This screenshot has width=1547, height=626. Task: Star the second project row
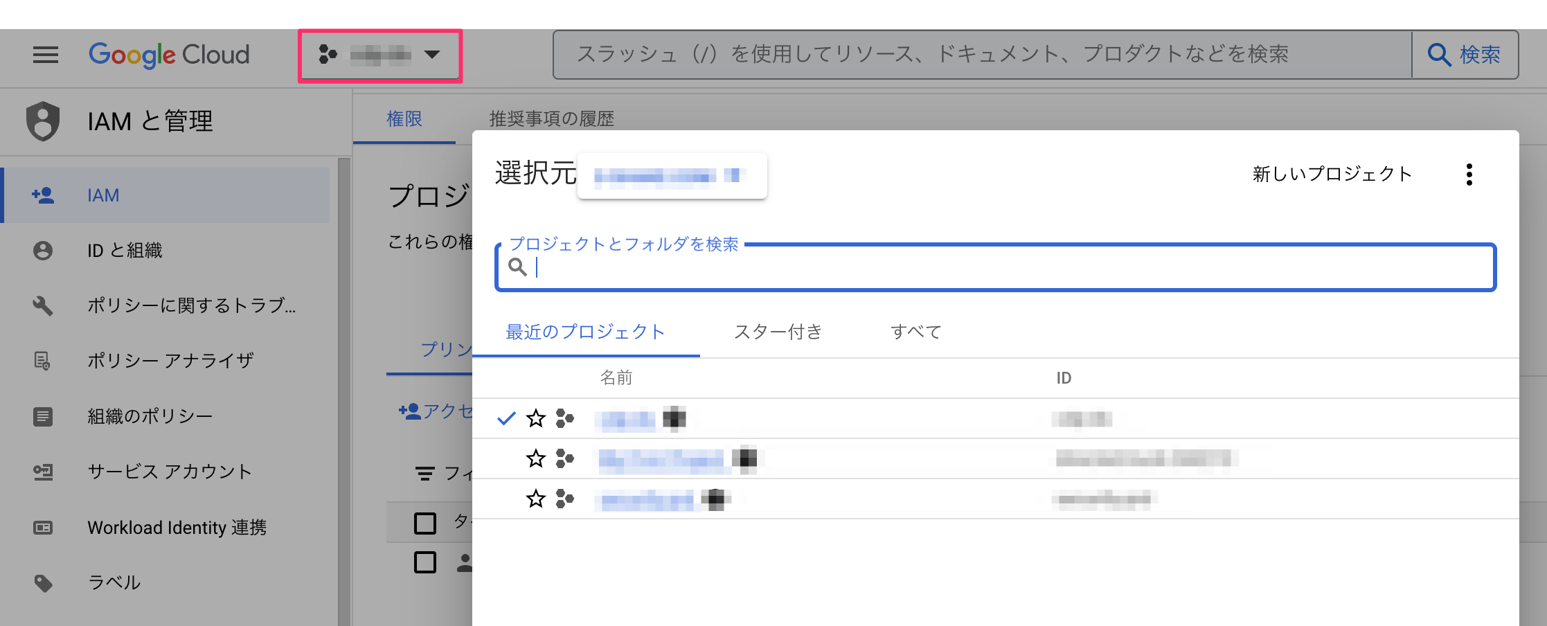(535, 458)
